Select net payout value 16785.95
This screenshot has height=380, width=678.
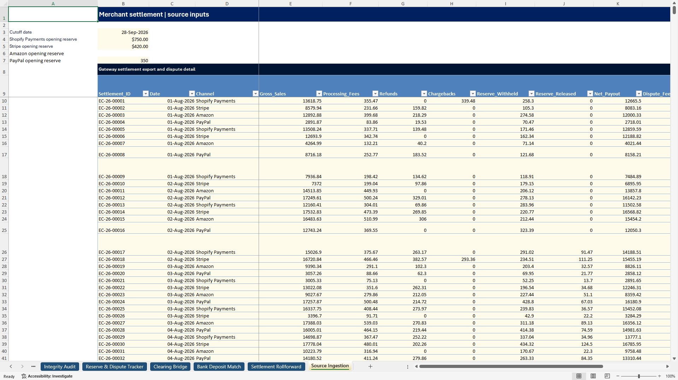tap(618, 344)
